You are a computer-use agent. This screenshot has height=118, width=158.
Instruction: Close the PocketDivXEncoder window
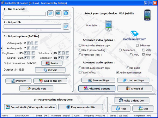(x=155, y=3)
